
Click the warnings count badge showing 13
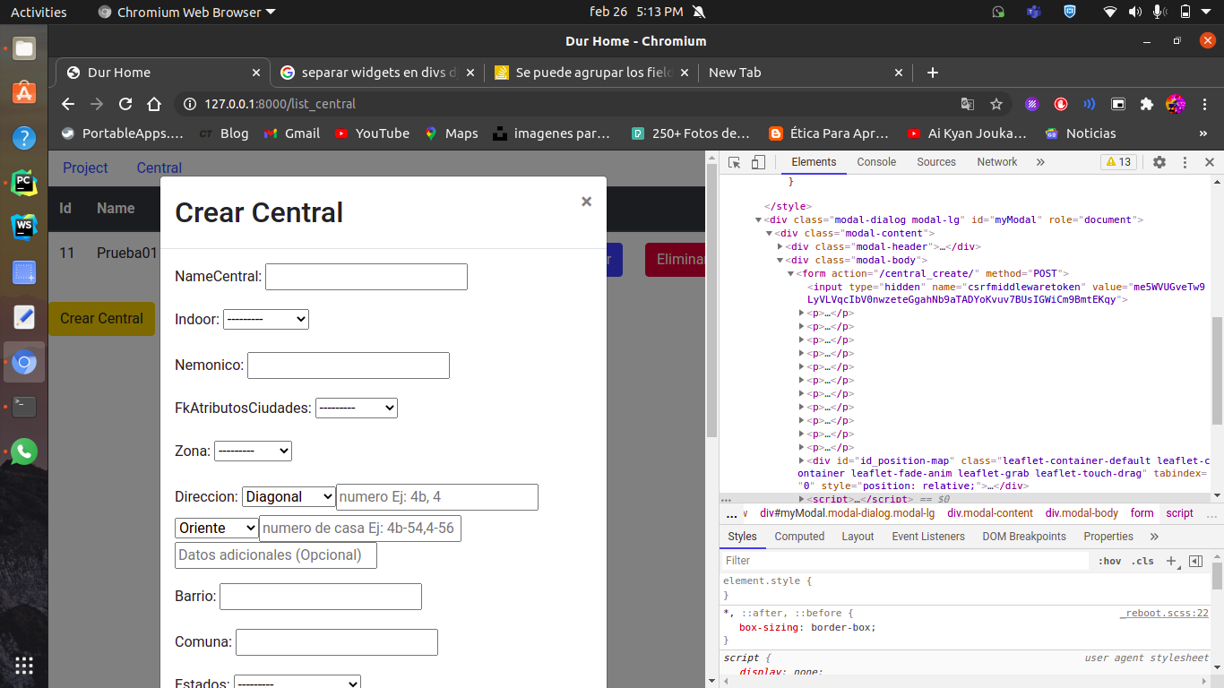[1119, 162]
